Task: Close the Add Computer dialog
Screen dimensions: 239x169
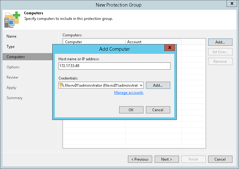Action: pyautogui.click(x=169, y=48)
